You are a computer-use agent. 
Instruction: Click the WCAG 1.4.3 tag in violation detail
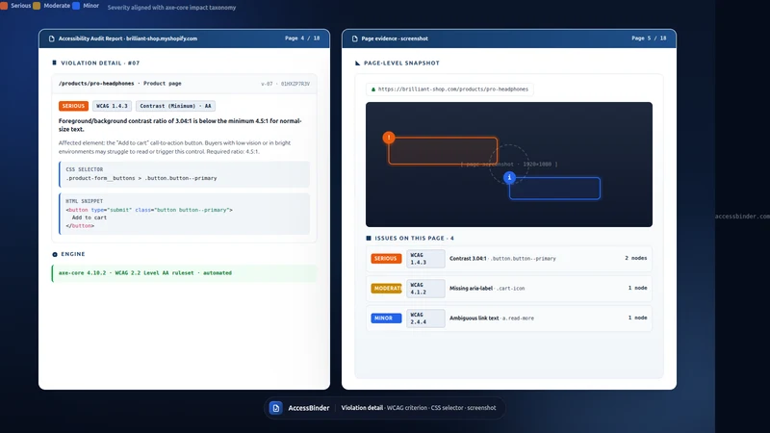pyautogui.click(x=112, y=106)
